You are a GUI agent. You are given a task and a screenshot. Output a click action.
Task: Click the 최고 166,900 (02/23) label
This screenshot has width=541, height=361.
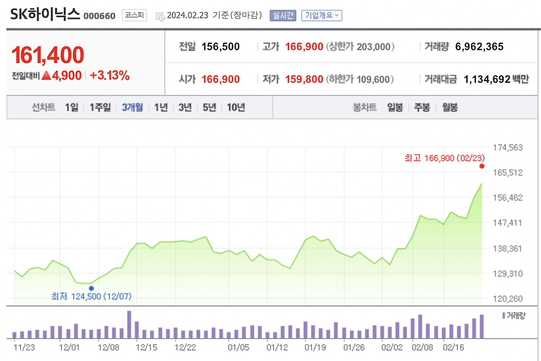[x=445, y=158]
